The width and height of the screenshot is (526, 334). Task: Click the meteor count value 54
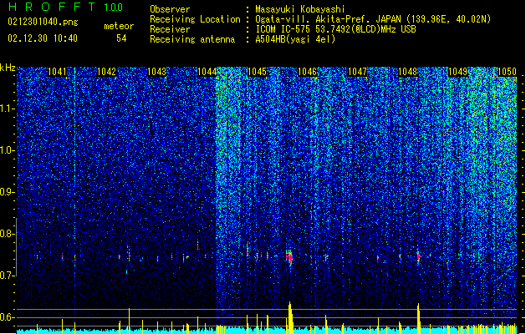point(121,38)
